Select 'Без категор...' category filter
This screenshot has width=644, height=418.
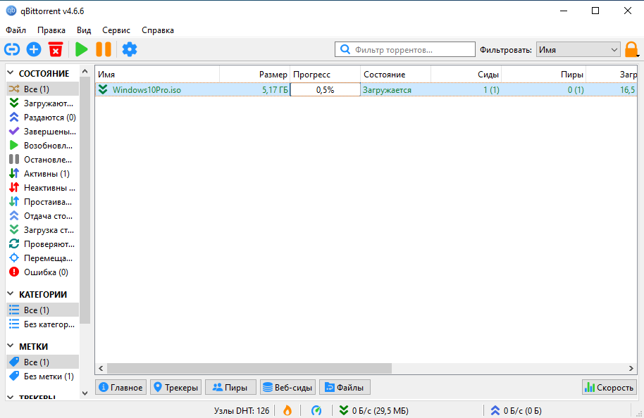pyautogui.click(x=42, y=324)
